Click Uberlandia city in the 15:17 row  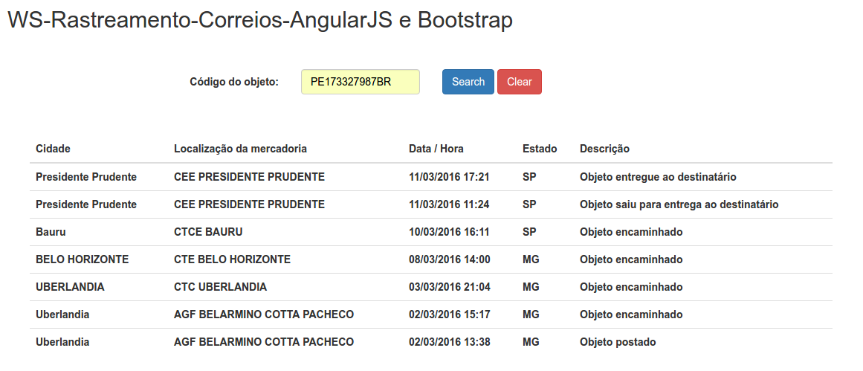(x=62, y=314)
